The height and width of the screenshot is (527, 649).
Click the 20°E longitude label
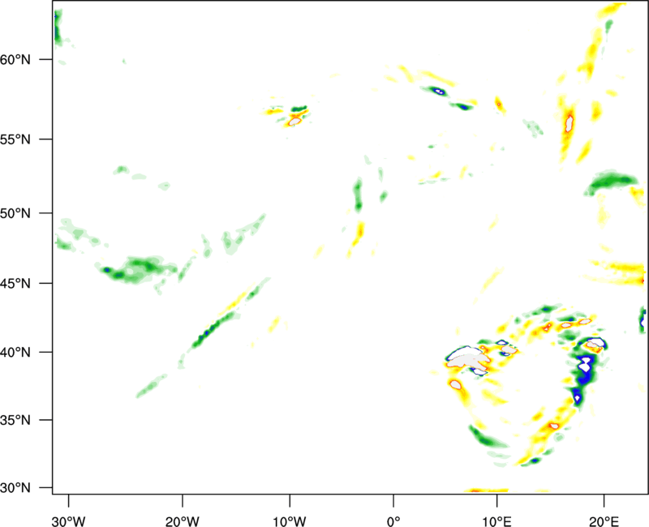(x=604, y=521)
